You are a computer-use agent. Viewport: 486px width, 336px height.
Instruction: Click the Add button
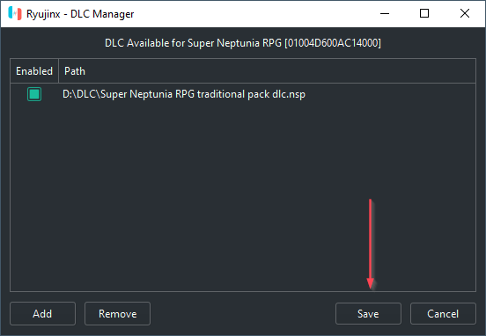(42, 314)
